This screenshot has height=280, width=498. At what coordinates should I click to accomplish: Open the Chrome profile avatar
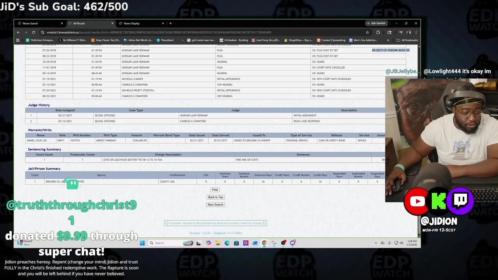[x=409, y=32]
